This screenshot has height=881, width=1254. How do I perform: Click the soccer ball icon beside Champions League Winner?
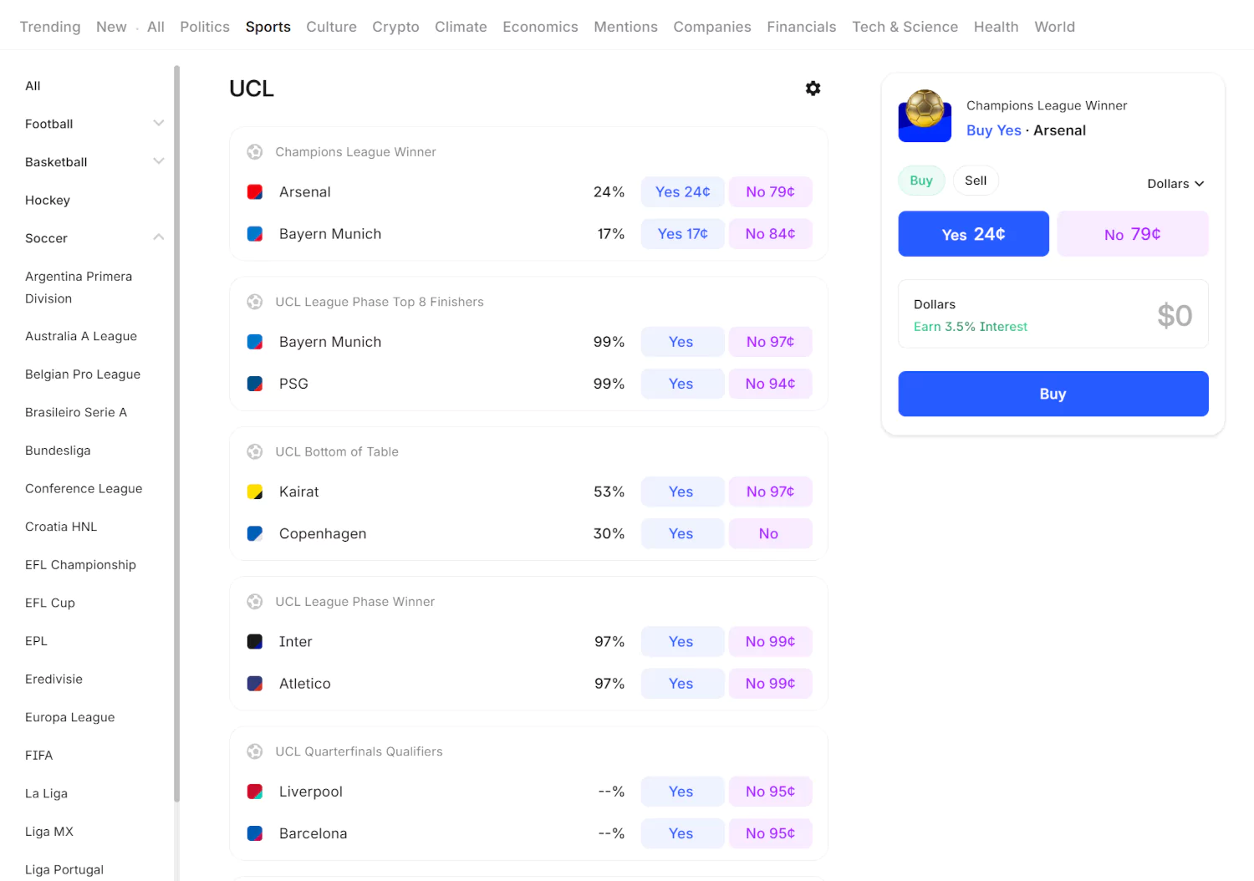(255, 152)
